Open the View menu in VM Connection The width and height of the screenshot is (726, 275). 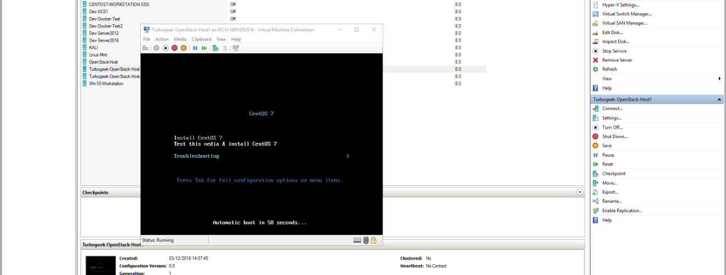point(221,40)
